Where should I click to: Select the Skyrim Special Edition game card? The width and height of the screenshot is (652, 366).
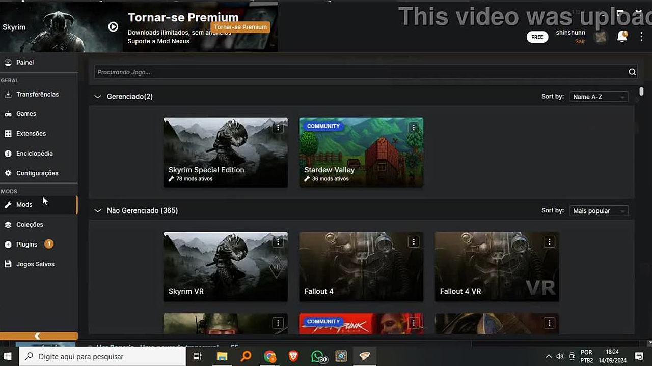tap(226, 152)
